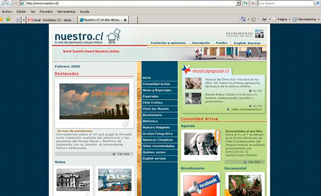Open Biblioteca navigation item
The width and height of the screenshot is (321, 196).
[x=150, y=121]
